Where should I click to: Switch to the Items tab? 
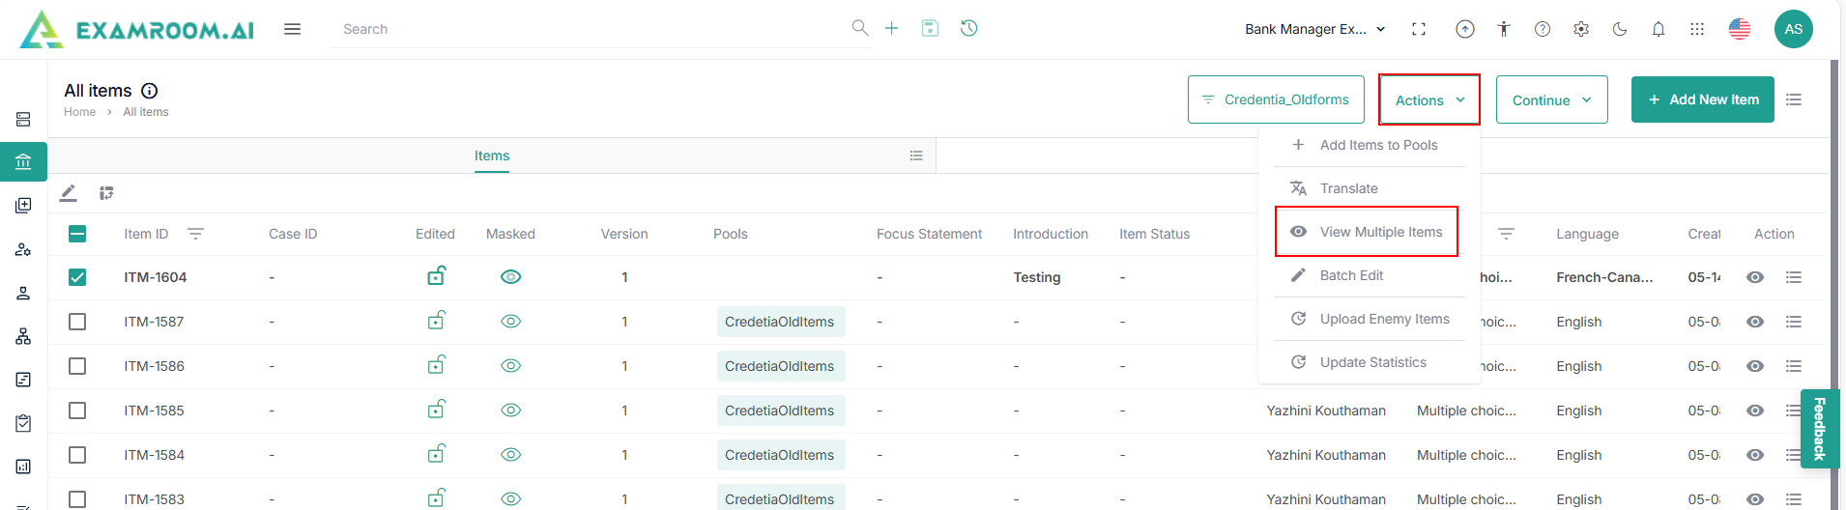click(x=492, y=156)
